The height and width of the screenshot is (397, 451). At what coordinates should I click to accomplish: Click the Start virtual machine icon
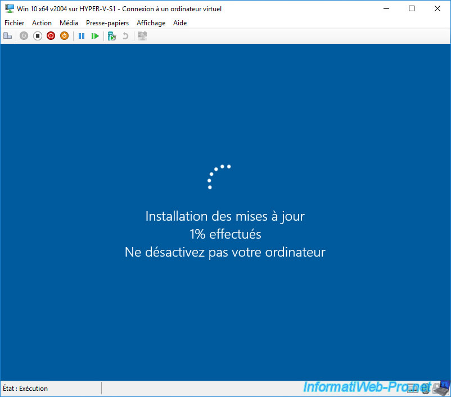(24, 36)
